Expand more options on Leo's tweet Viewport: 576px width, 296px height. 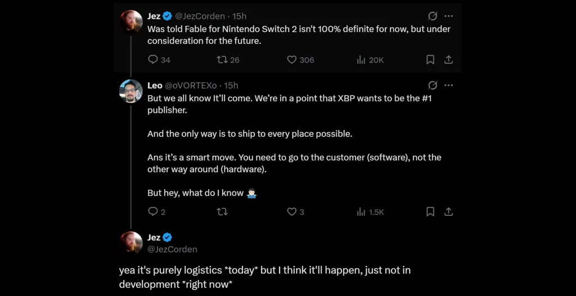tap(448, 86)
